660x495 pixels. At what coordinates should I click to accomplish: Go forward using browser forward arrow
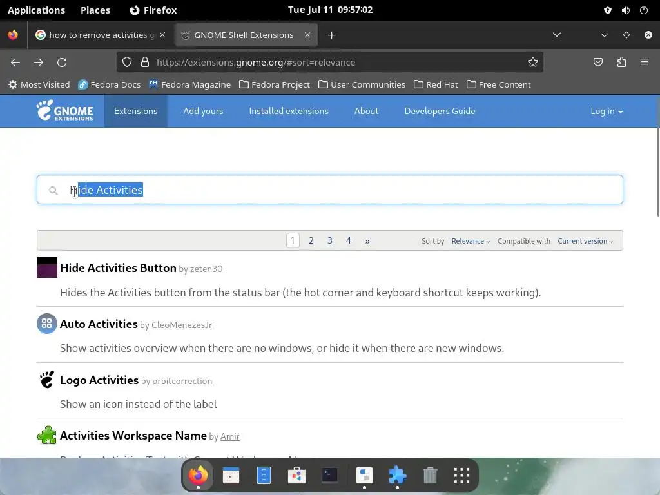39,63
